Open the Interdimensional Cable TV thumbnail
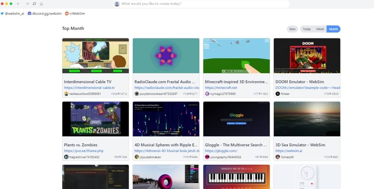The image size is (374, 189). 95,55
